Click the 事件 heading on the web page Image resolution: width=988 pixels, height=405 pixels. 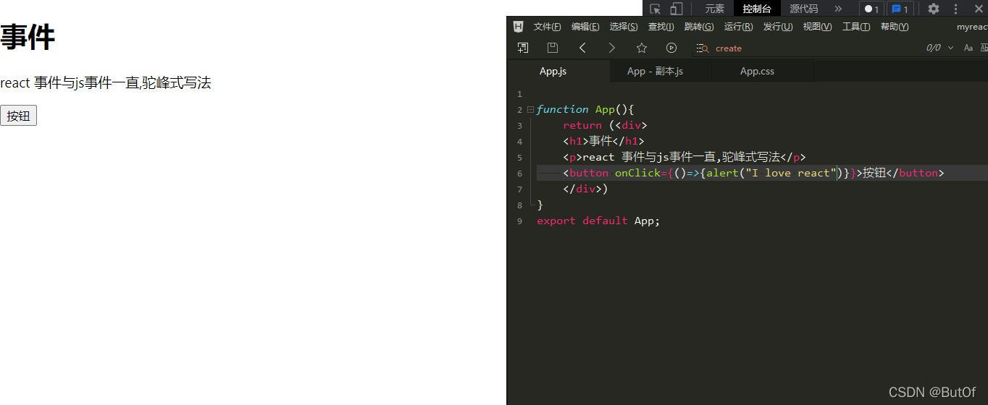(x=28, y=37)
